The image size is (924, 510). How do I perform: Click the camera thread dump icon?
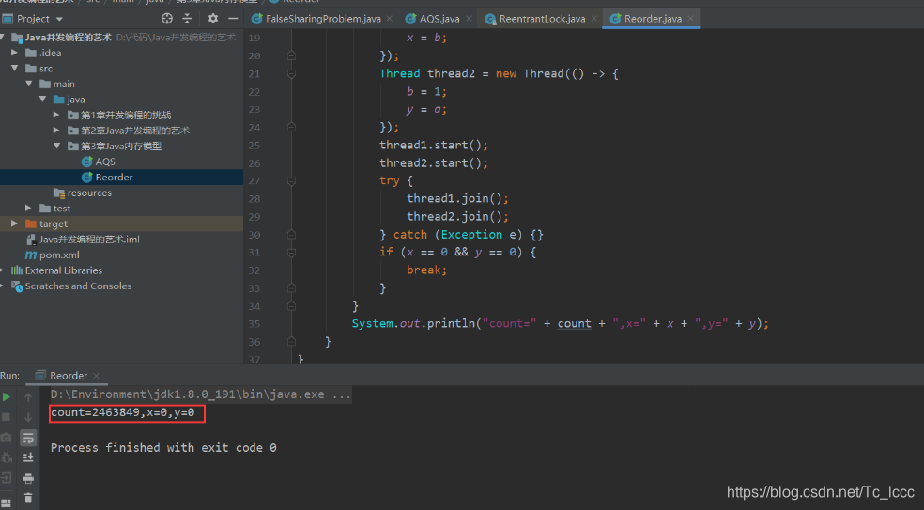click(6, 438)
